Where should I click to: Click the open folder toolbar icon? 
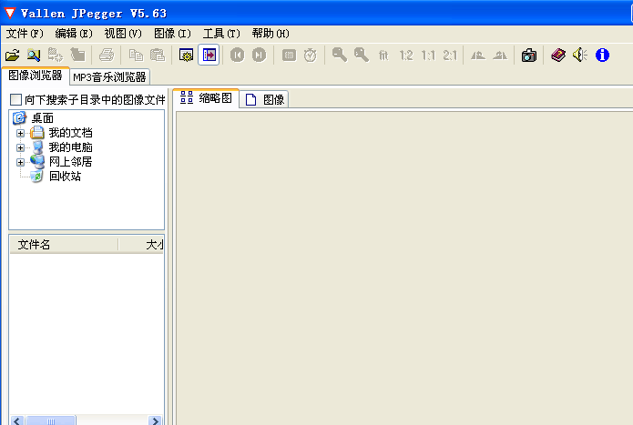(13, 56)
